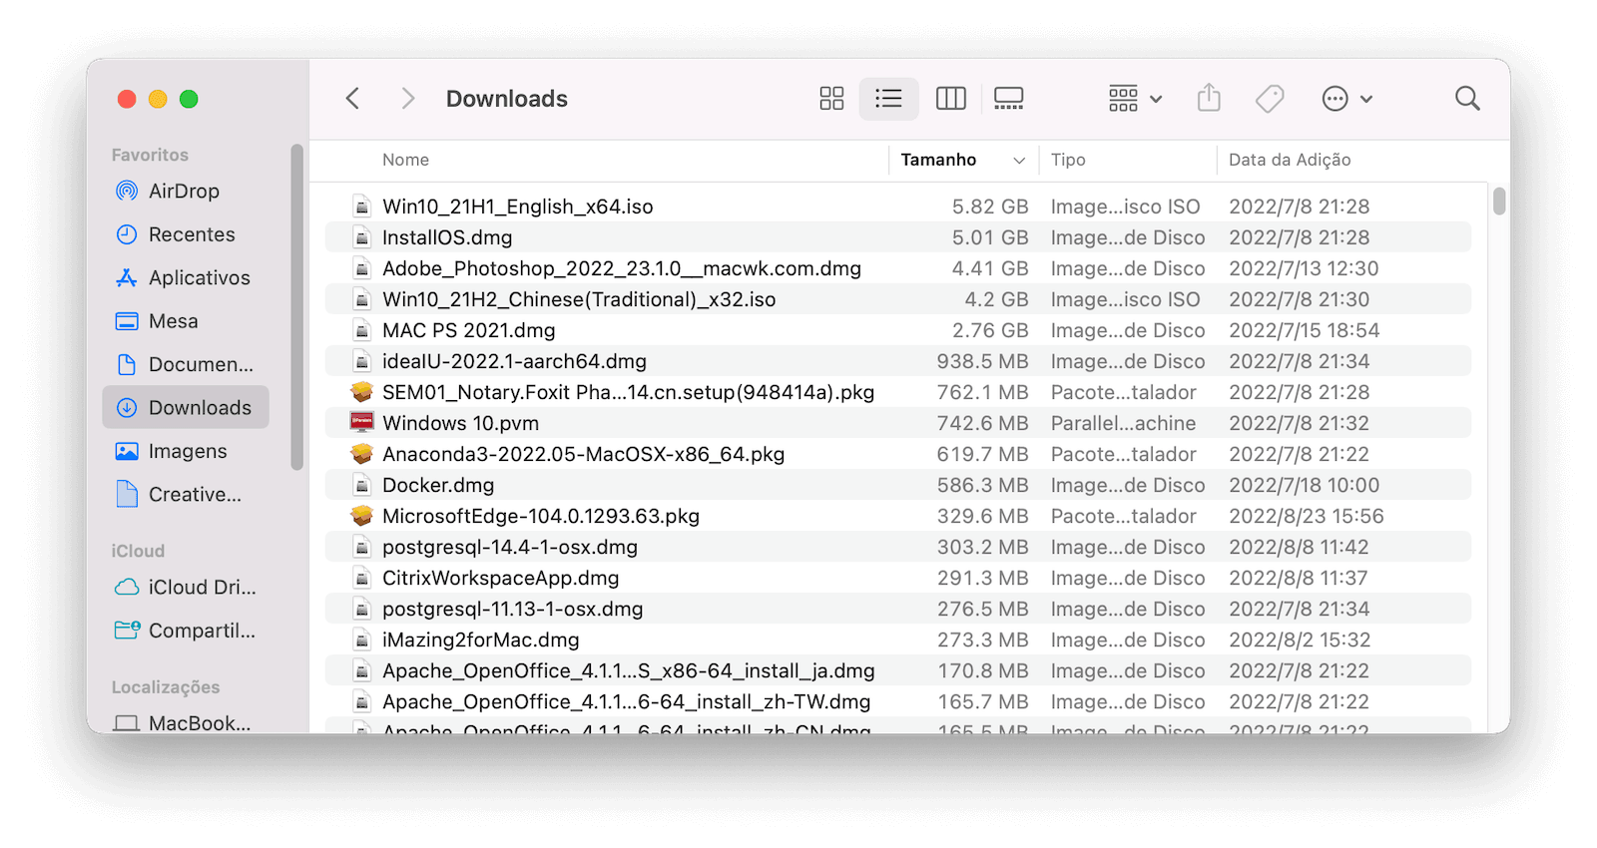Image resolution: width=1597 pixels, height=848 pixels.
Task: Open Recentes in the sidebar
Action: [186, 234]
